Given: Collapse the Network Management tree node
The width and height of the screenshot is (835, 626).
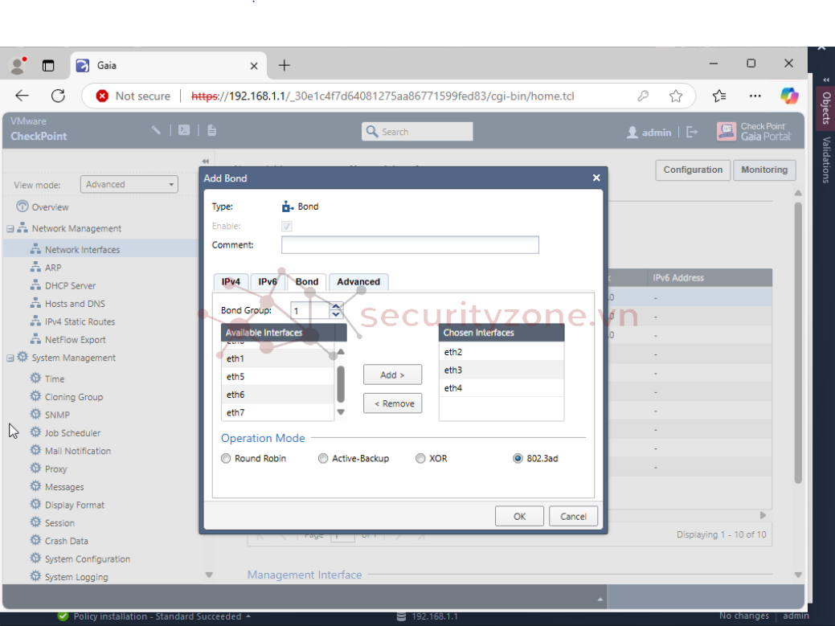Looking at the screenshot, I should tap(10, 228).
